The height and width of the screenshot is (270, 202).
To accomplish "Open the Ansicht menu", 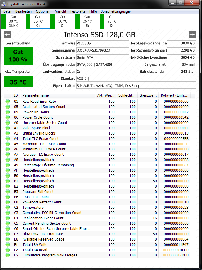I will pos(60,11).
